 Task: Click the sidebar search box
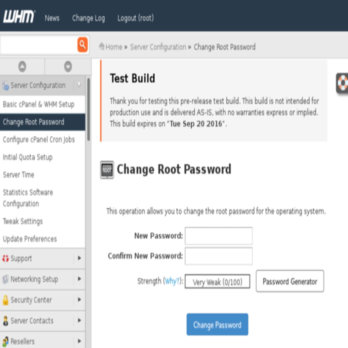pos(38,45)
